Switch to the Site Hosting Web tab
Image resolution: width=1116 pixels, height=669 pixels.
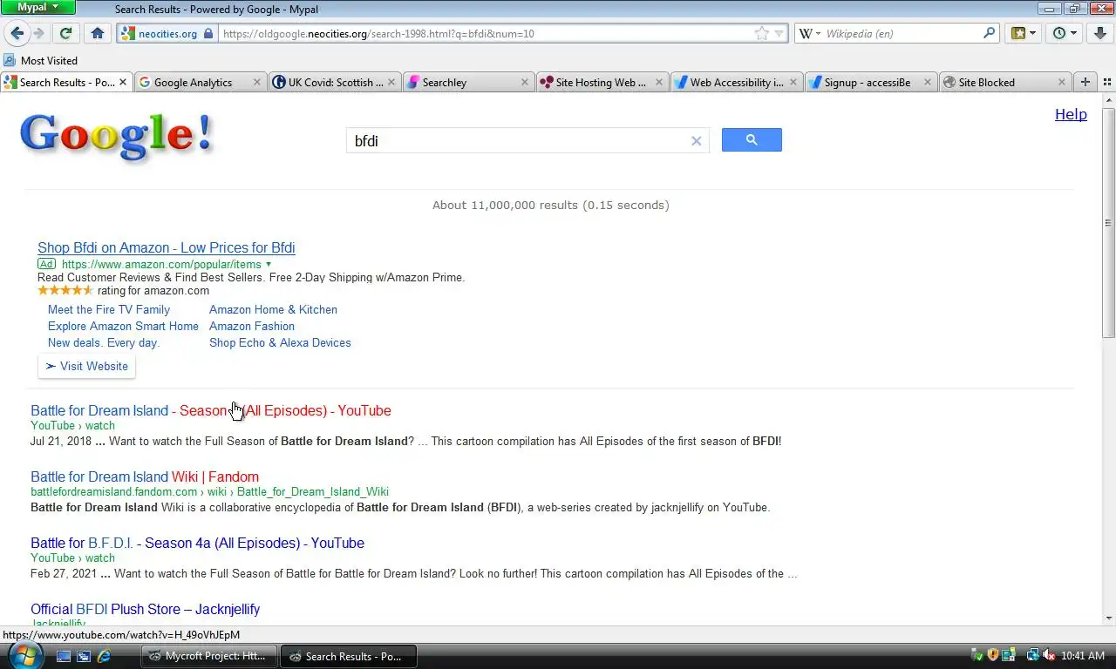tap(601, 82)
